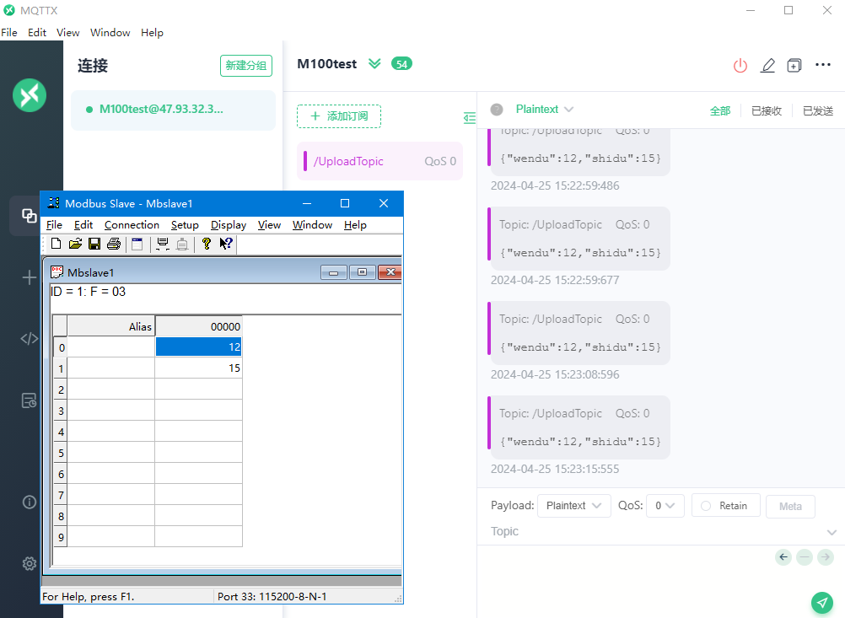
Task: Click the gray help circle beside Plaintext
Action: 497,110
